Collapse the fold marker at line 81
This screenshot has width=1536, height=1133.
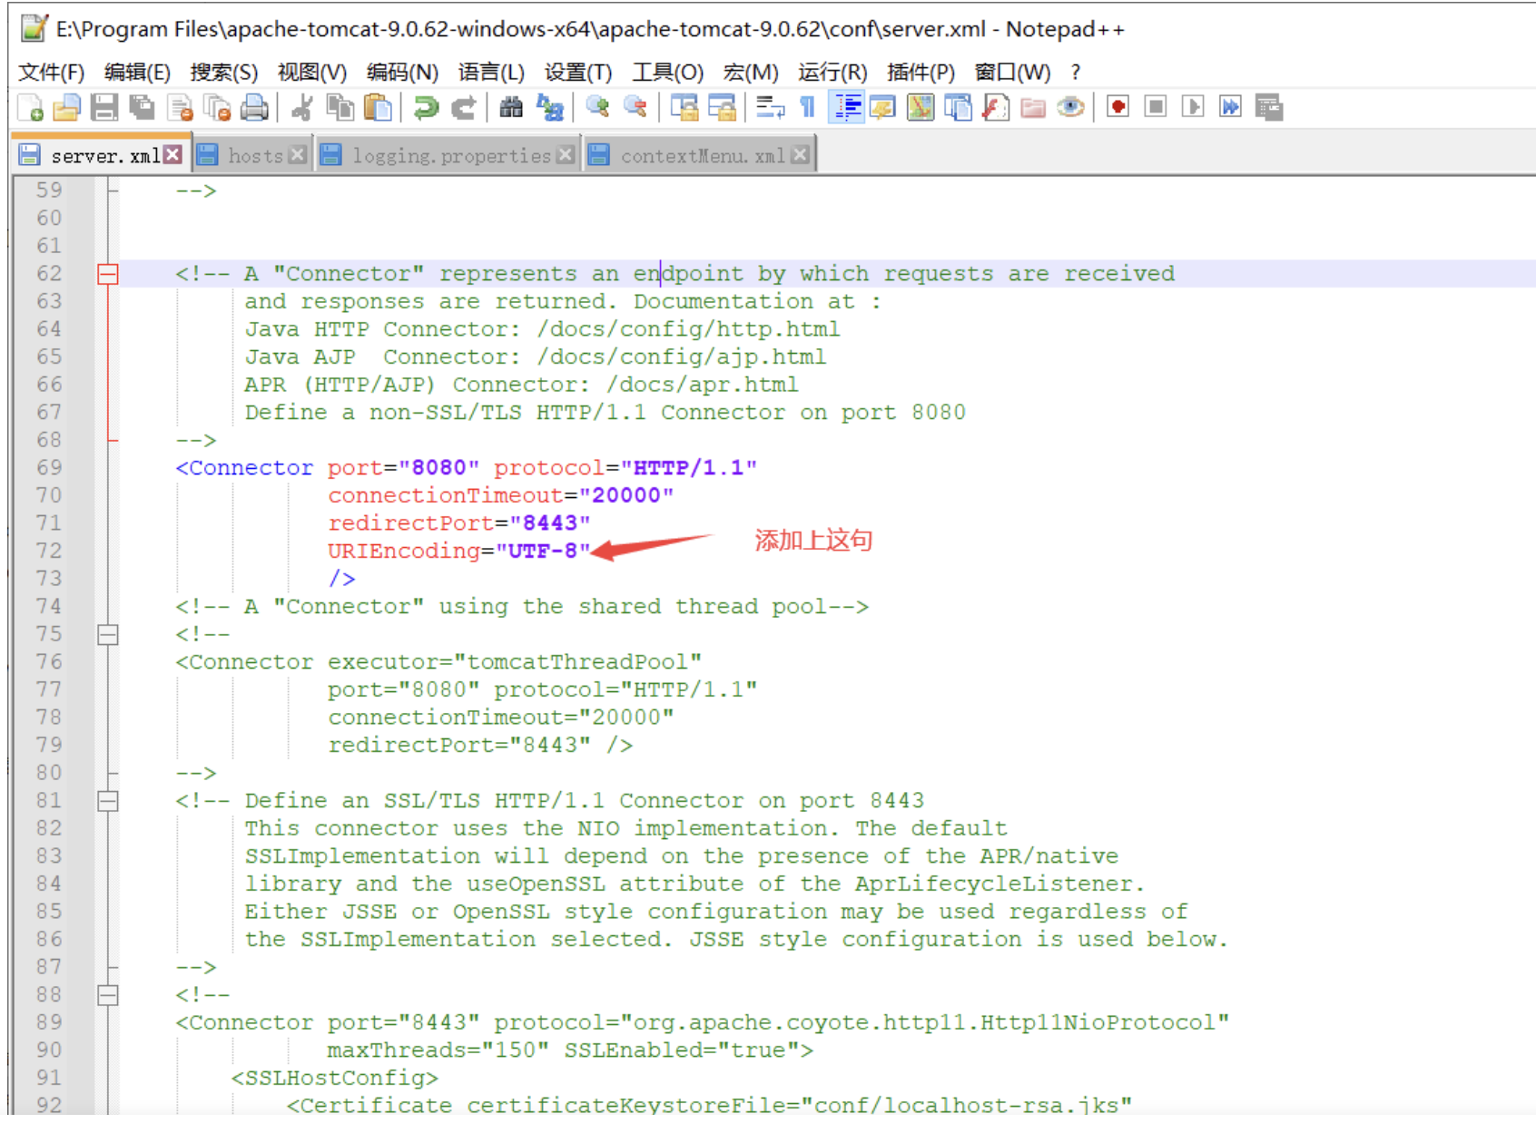pyautogui.click(x=108, y=800)
